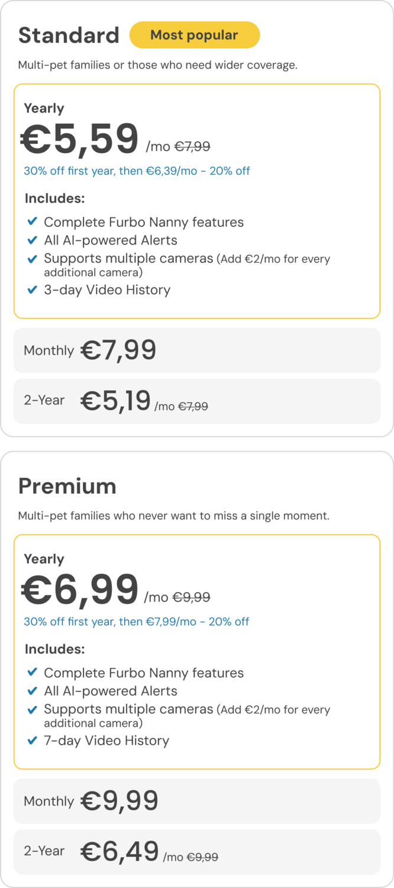
Task: Select the Premium Monthly €9,99 option
Action: (x=196, y=801)
